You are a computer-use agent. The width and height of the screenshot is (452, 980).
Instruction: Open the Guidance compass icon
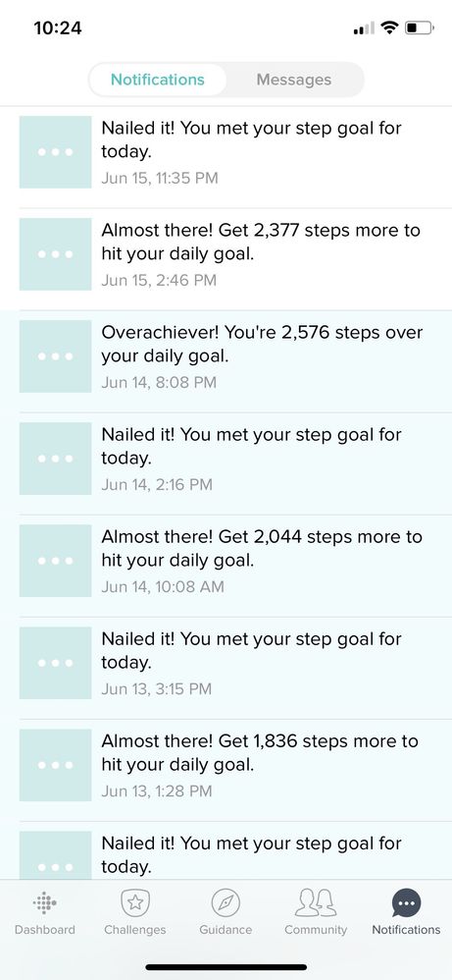coord(226,902)
